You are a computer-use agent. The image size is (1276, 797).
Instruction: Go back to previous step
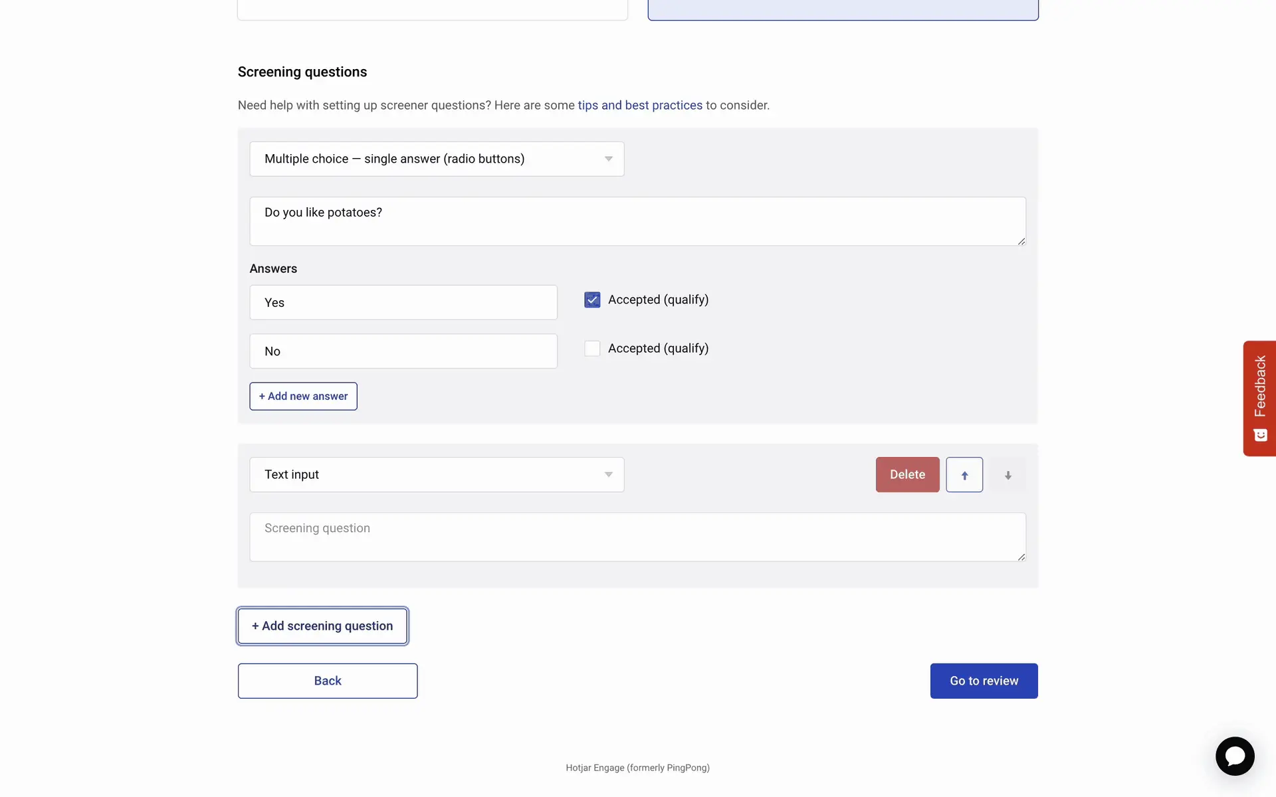[x=328, y=681]
